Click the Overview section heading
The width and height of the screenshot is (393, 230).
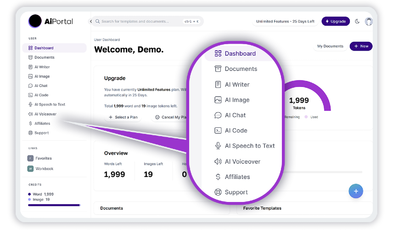pyautogui.click(x=116, y=153)
